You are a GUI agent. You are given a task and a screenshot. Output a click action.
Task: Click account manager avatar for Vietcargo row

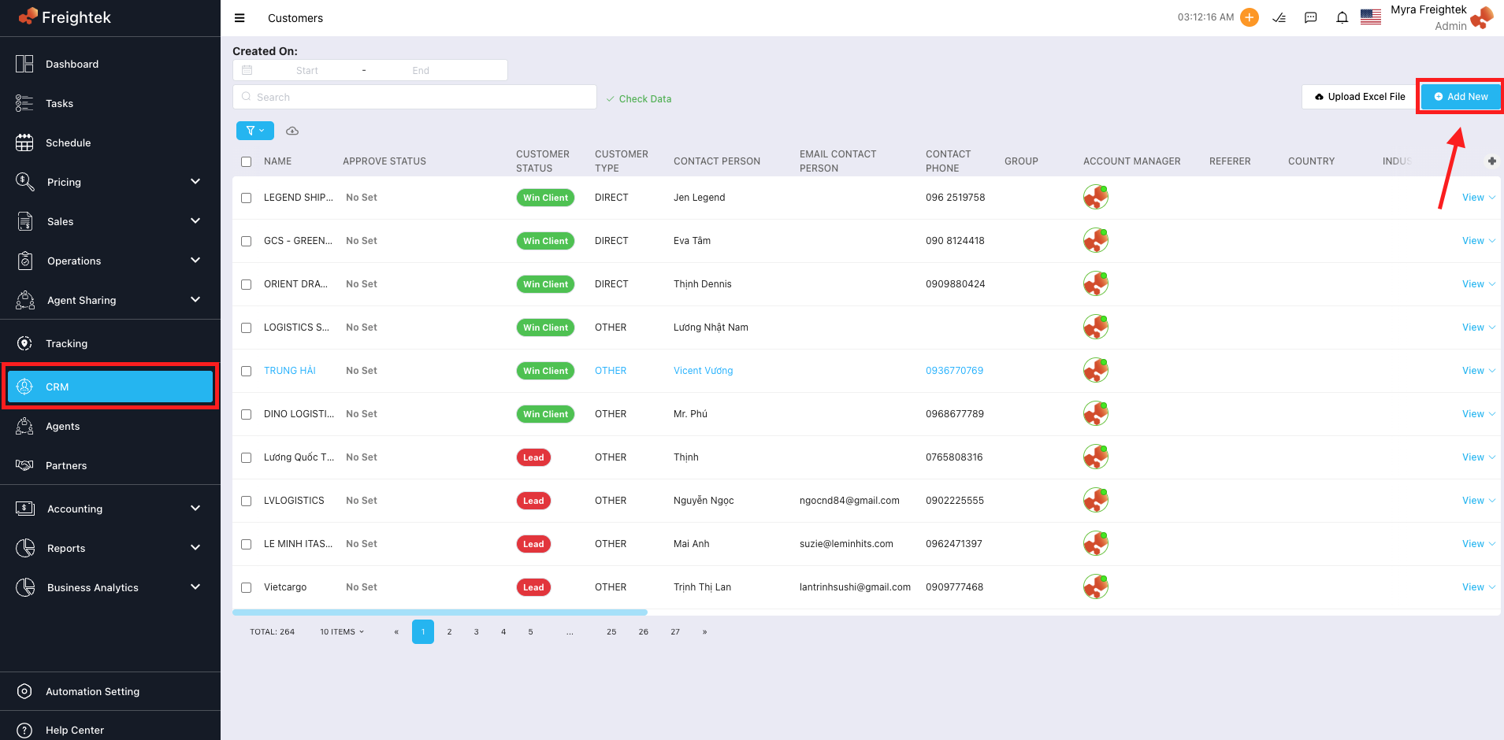[x=1096, y=587]
